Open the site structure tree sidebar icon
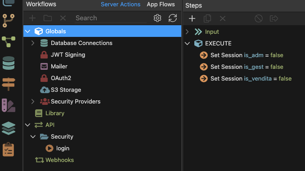305x171 pixels. pos(9,42)
